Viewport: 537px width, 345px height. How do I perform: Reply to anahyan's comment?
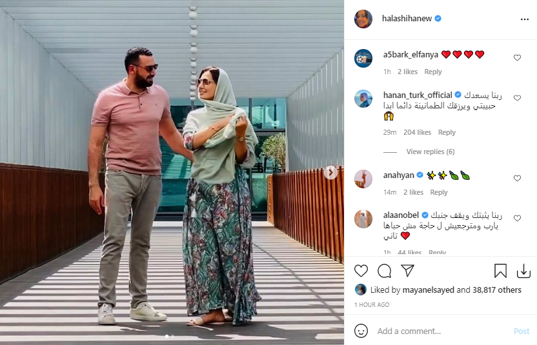439,192
